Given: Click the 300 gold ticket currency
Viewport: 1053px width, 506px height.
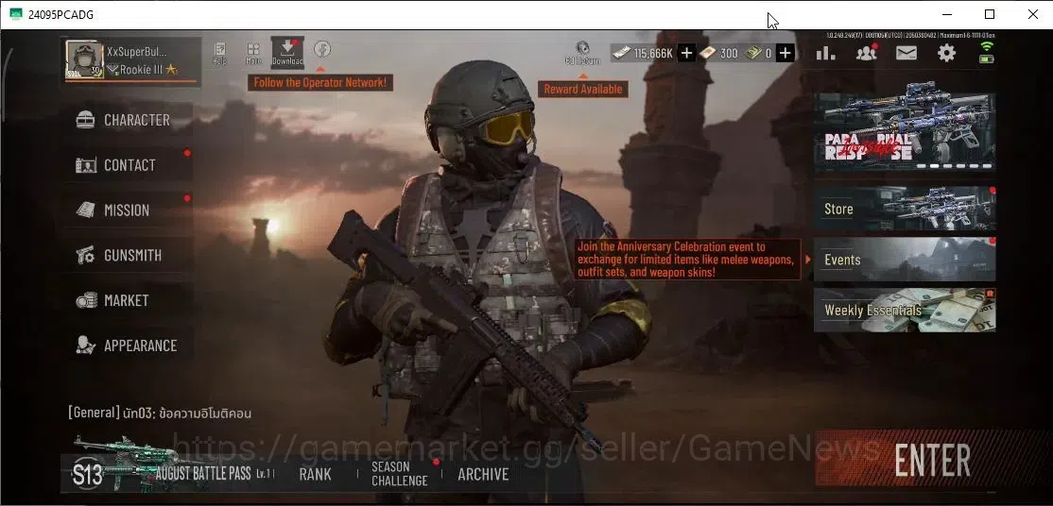Looking at the screenshot, I should (x=718, y=53).
